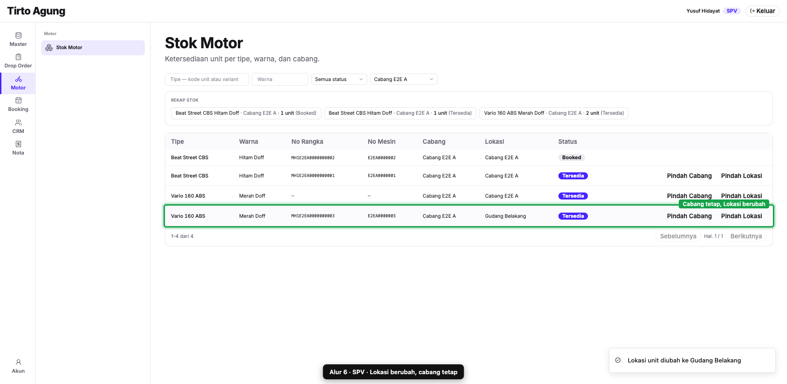The image size is (787, 384).
Task: Click the check icon in the toast notification
Action: tap(618, 360)
